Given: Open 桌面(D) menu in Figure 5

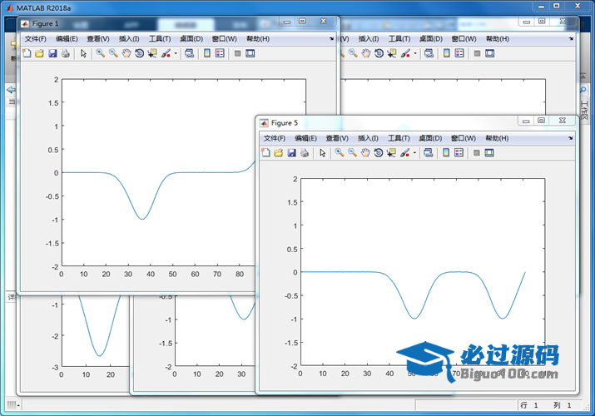Looking at the screenshot, I should [x=430, y=138].
